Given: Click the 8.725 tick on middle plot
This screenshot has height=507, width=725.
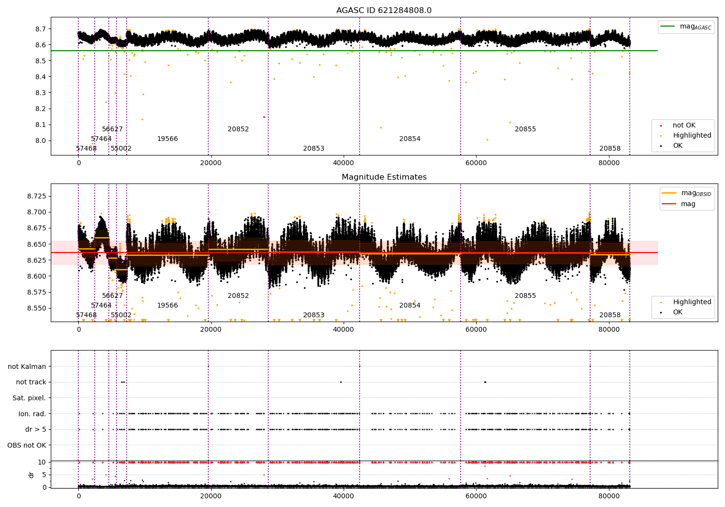Looking at the screenshot, I should click(37, 196).
